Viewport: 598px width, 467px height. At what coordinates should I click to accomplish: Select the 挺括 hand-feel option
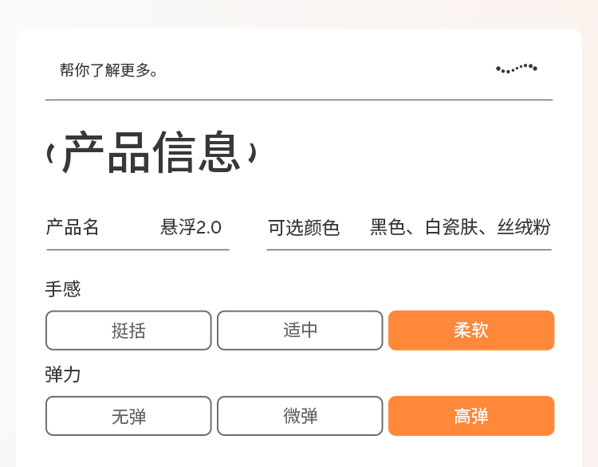tap(128, 331)
